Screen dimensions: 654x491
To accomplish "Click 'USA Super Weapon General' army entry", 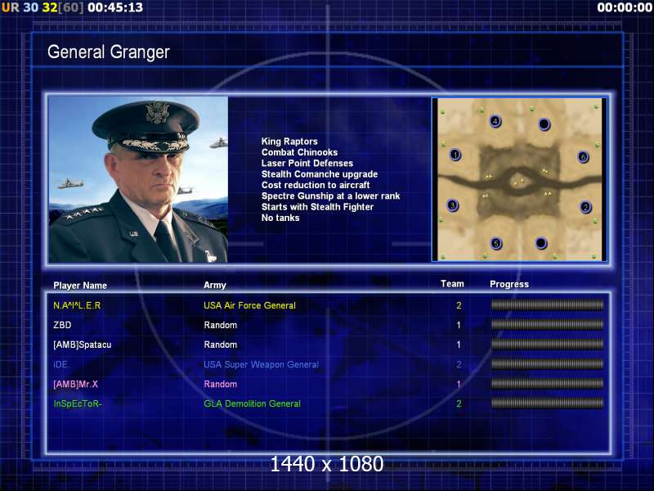I will click(261, 364).
